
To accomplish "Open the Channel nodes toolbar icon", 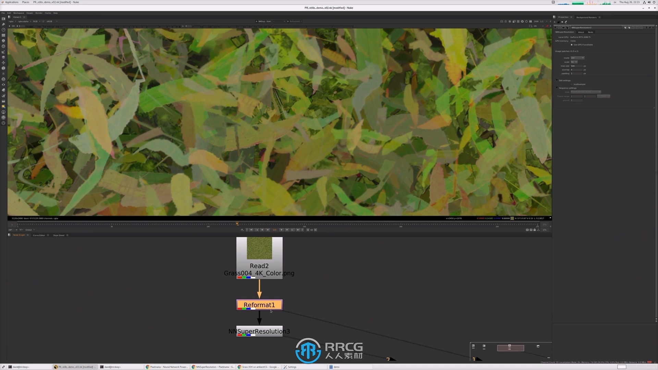I will click(3, 35).
